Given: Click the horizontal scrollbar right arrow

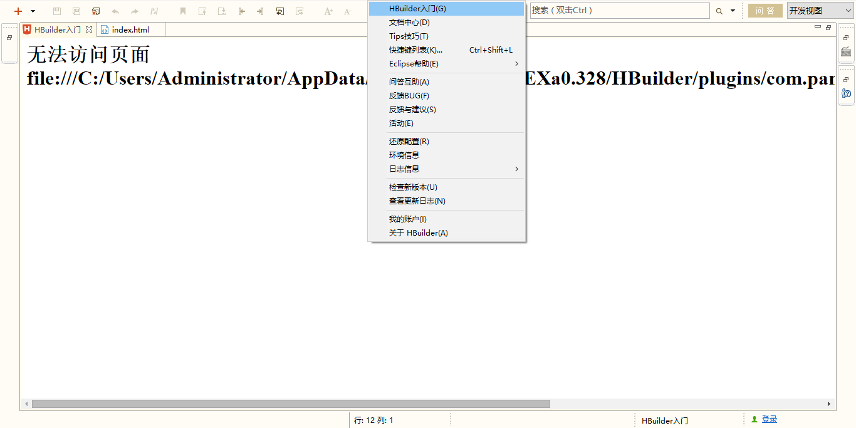Looking at the screenshot, I should [x=829, y=404].
